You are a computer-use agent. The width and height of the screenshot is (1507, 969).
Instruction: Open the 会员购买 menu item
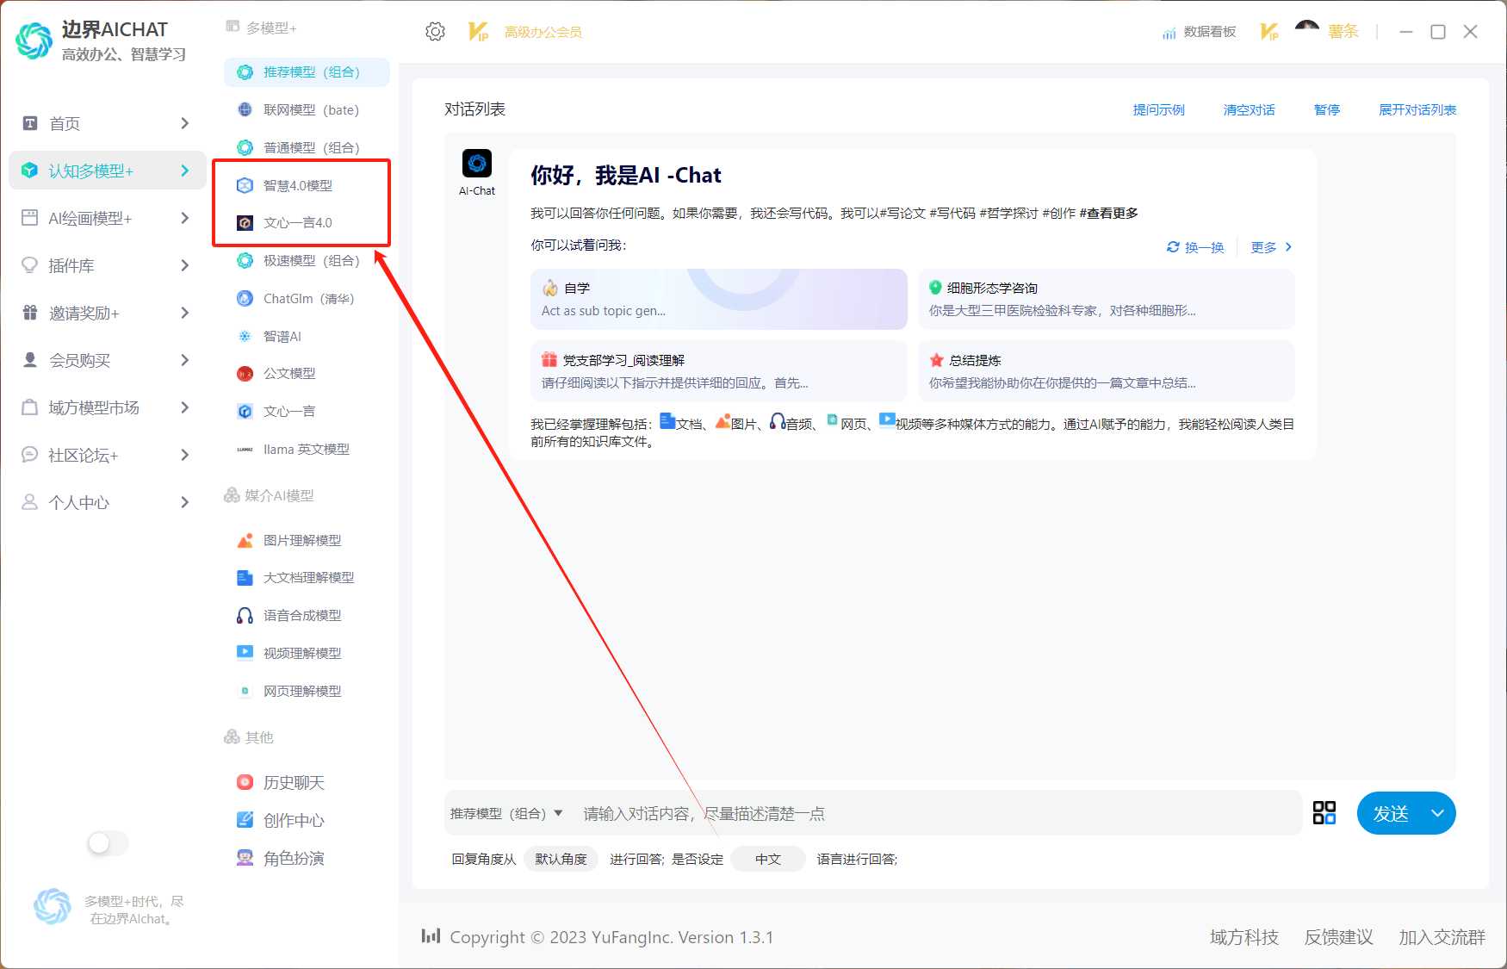[x=79, y=360]
